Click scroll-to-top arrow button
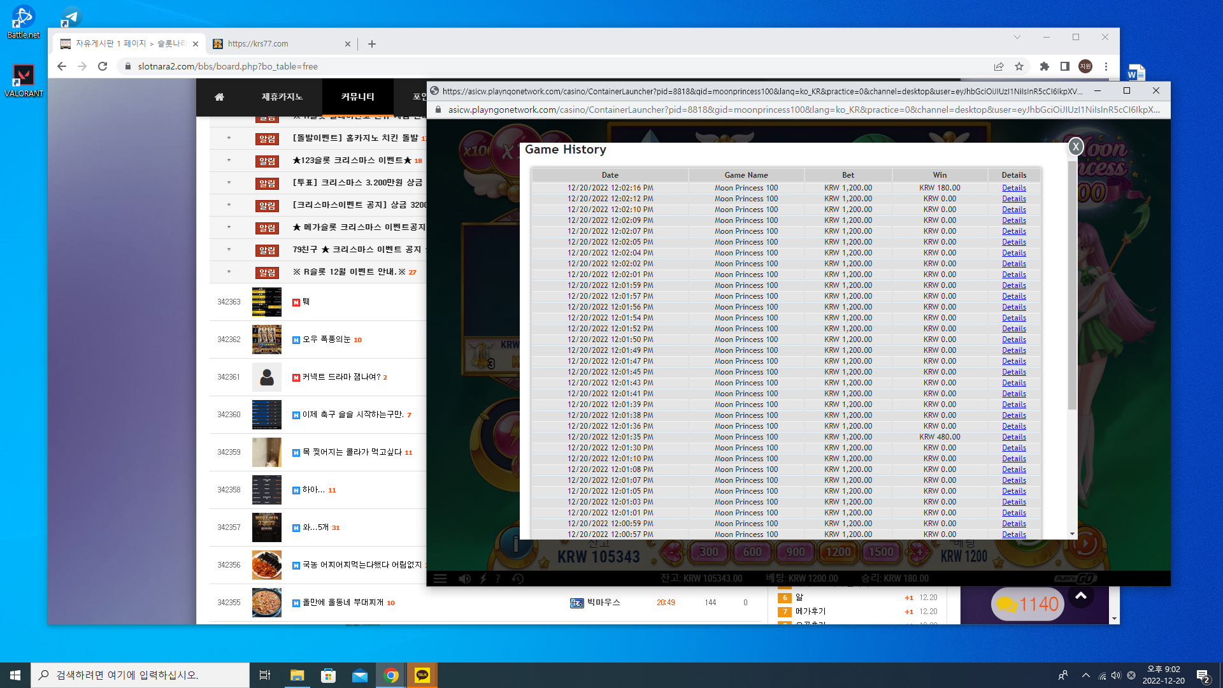 [1081, 596]
